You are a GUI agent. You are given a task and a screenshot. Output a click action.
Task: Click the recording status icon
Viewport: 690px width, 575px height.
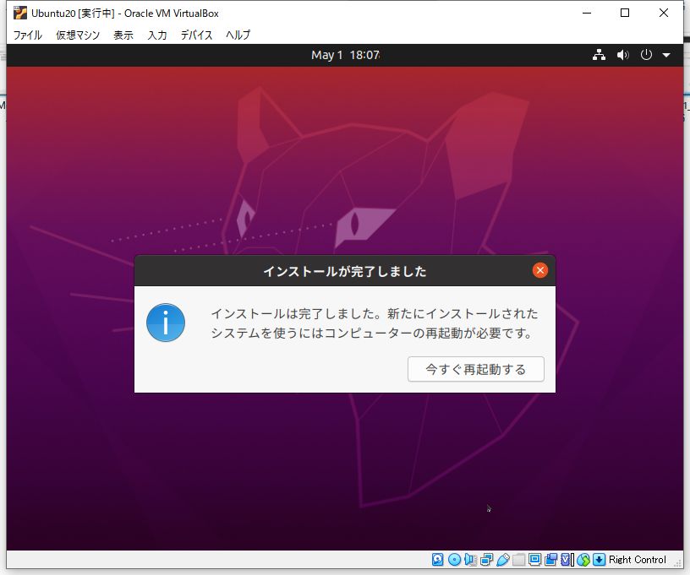550,559
